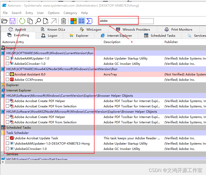Click the Delete trash can icon
The height and width of the screenshot is (175, 206).
tap(64, 21)
